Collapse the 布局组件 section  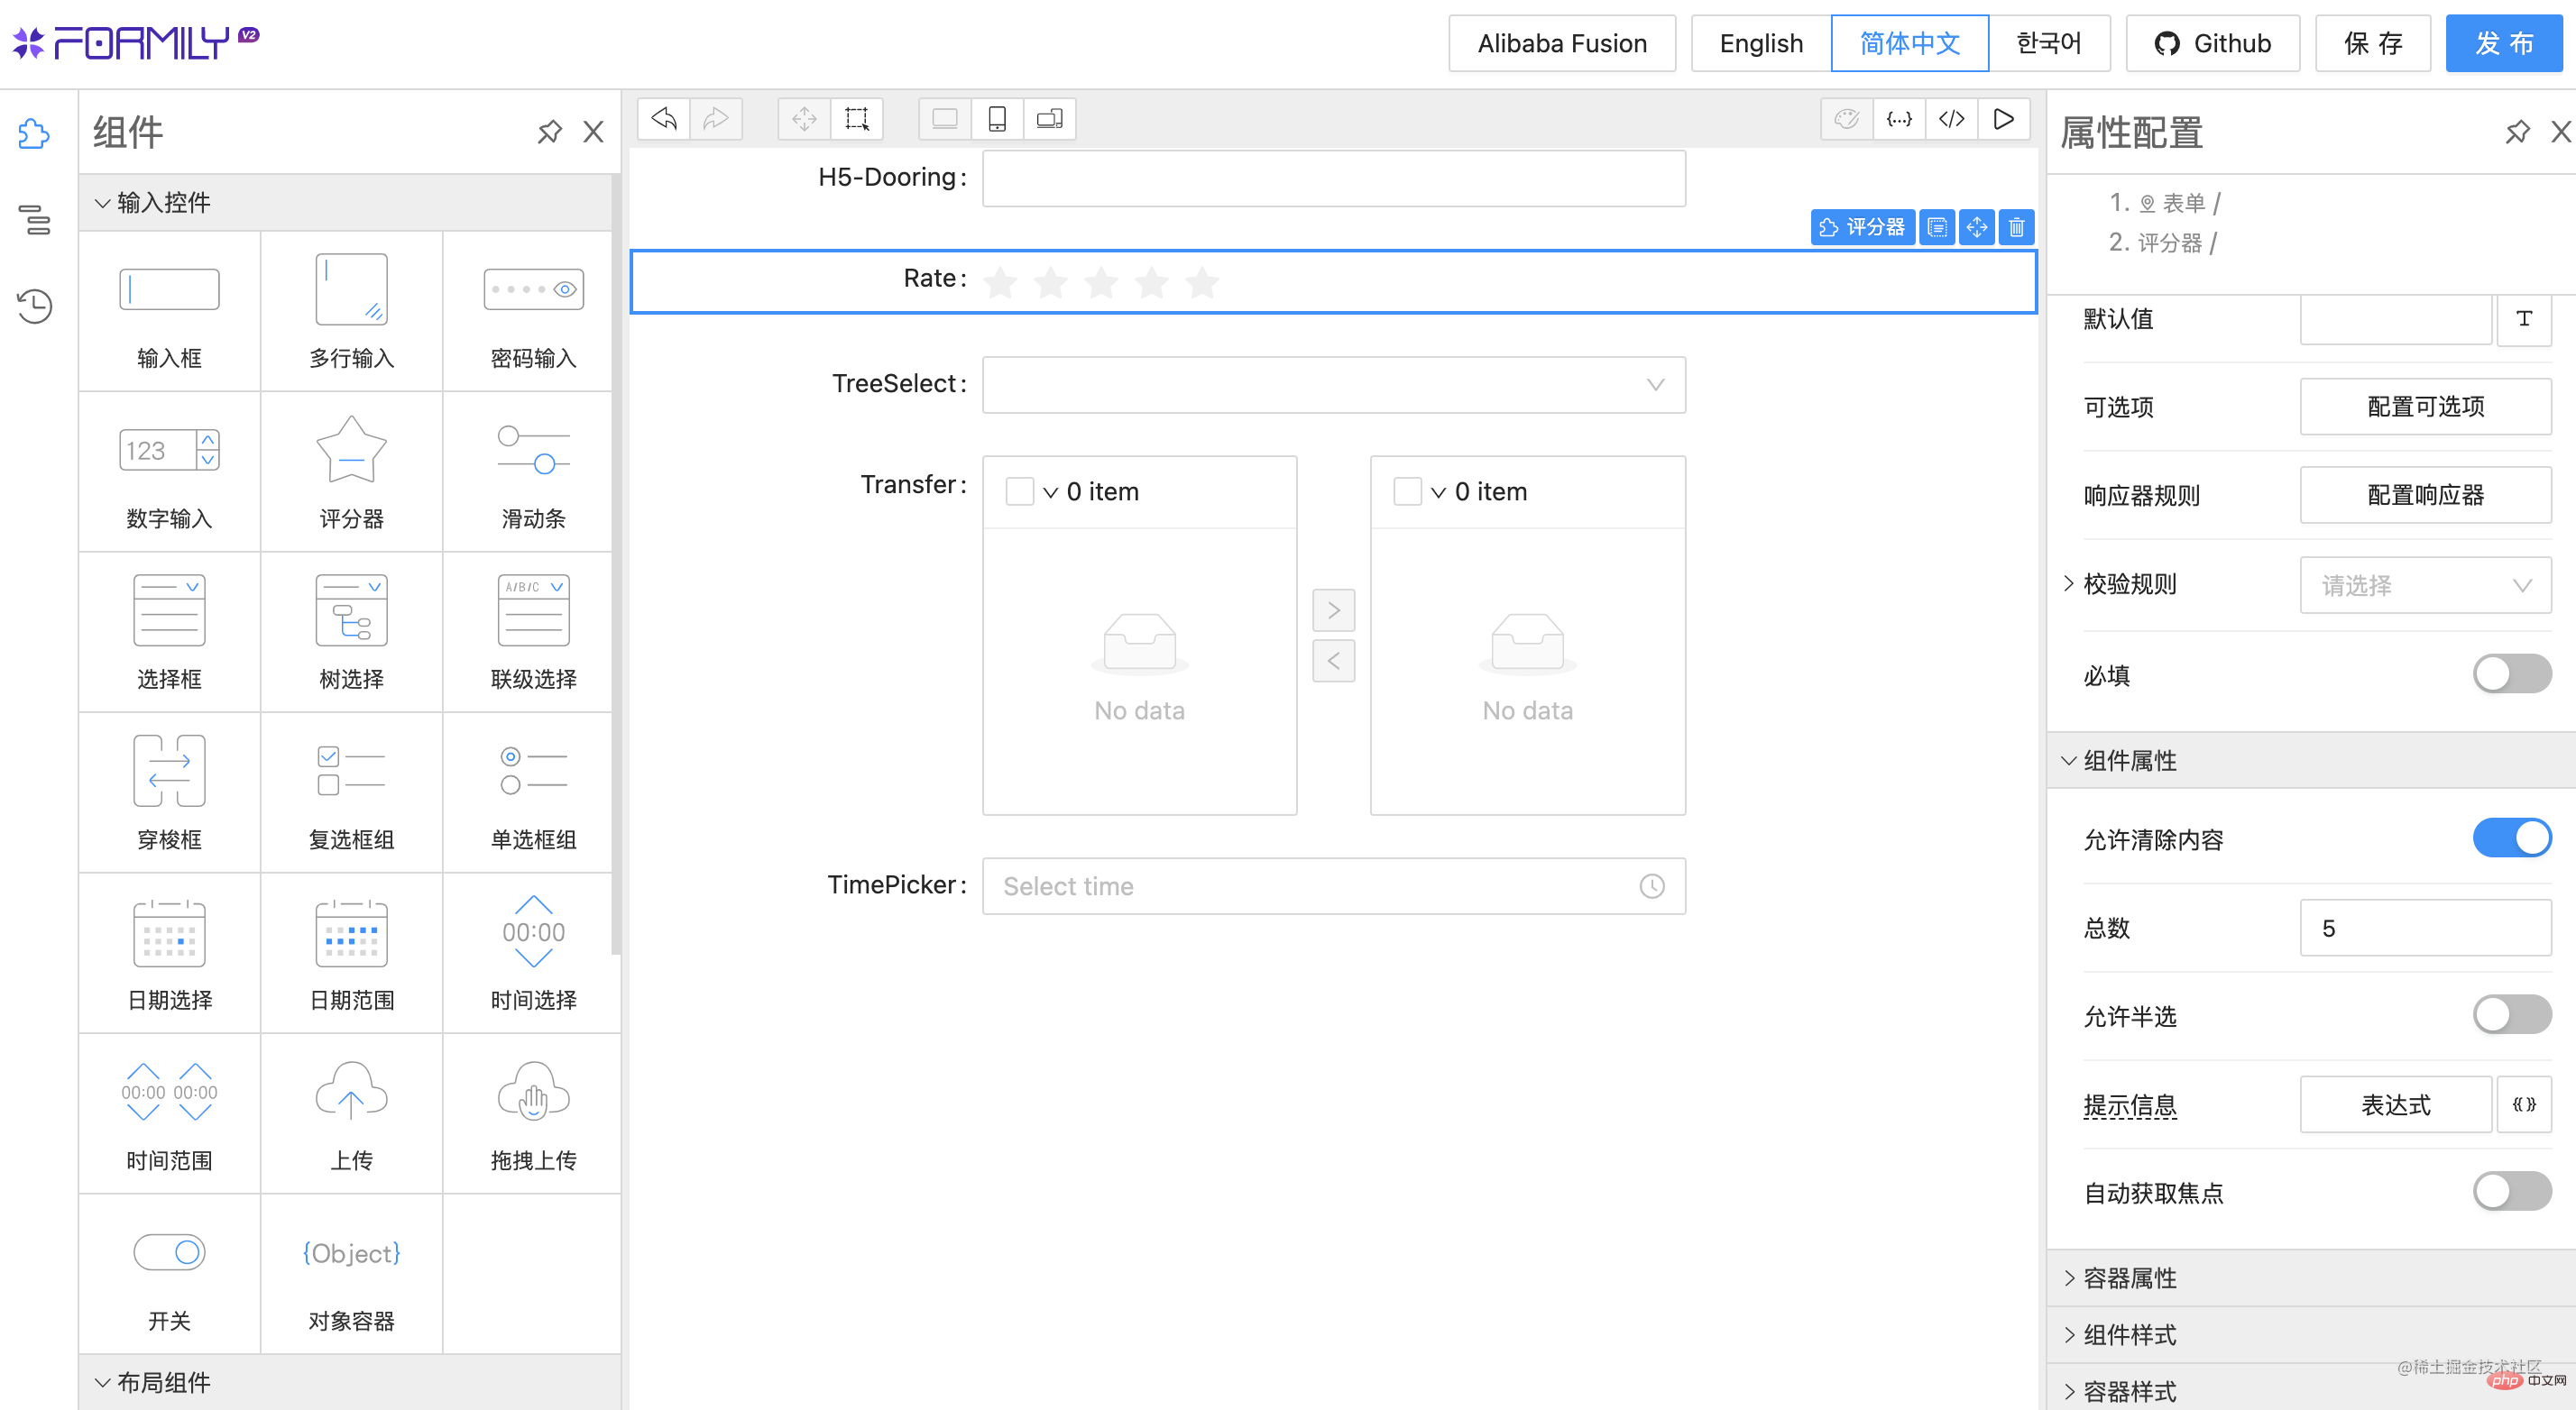[x=350, y=1382]
